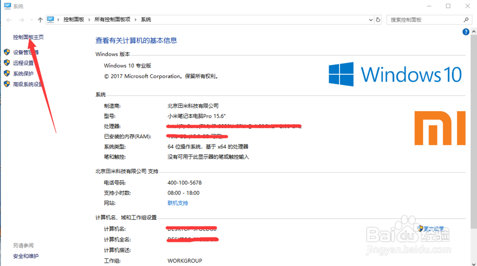Viewport: 477px width, 266px height.
Task: Click the 'Windows 10 专业版' edition text
Action: tap(127, 66)
